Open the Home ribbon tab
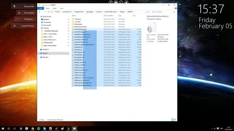Image resolution: width=234 pixels, height=131 pixels. 48,8
